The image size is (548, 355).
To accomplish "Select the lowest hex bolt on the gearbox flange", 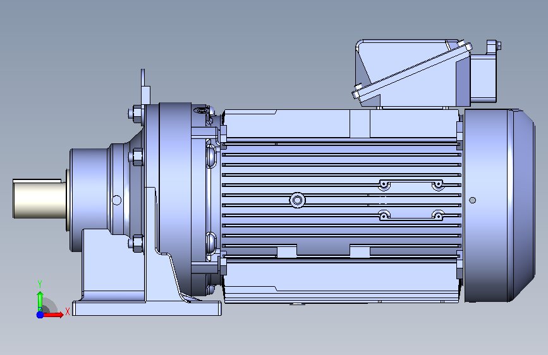I will pyautogui.click(x=136, y=244).
